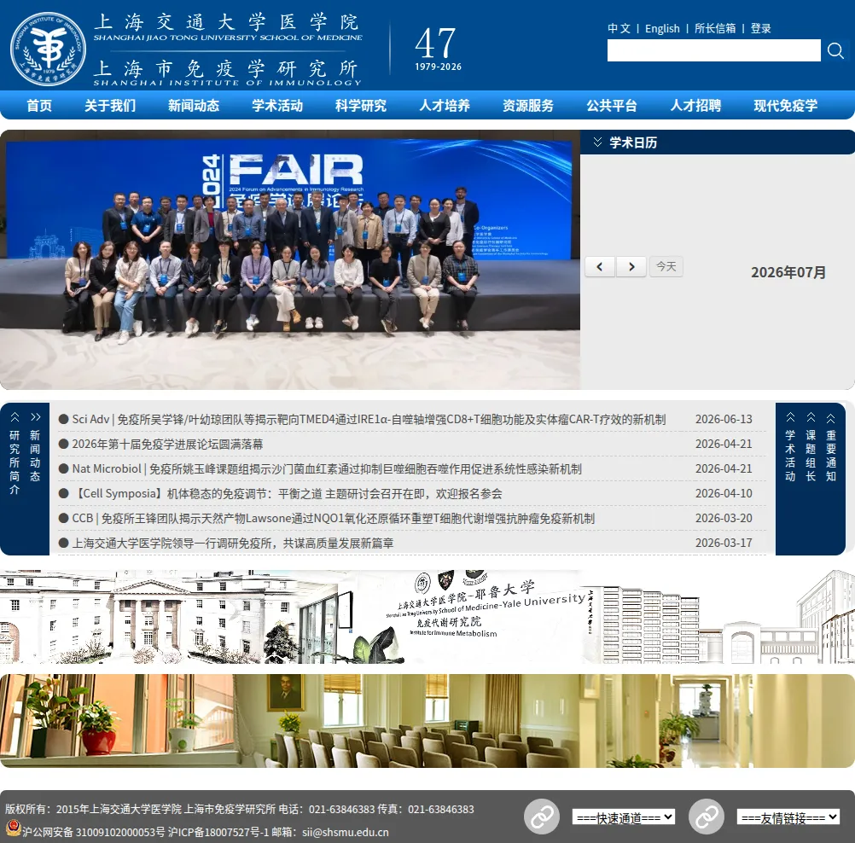Open the 快速通道 dropdown
The image size is (855, 843).
pyautogui.click(x=624, y=817)
